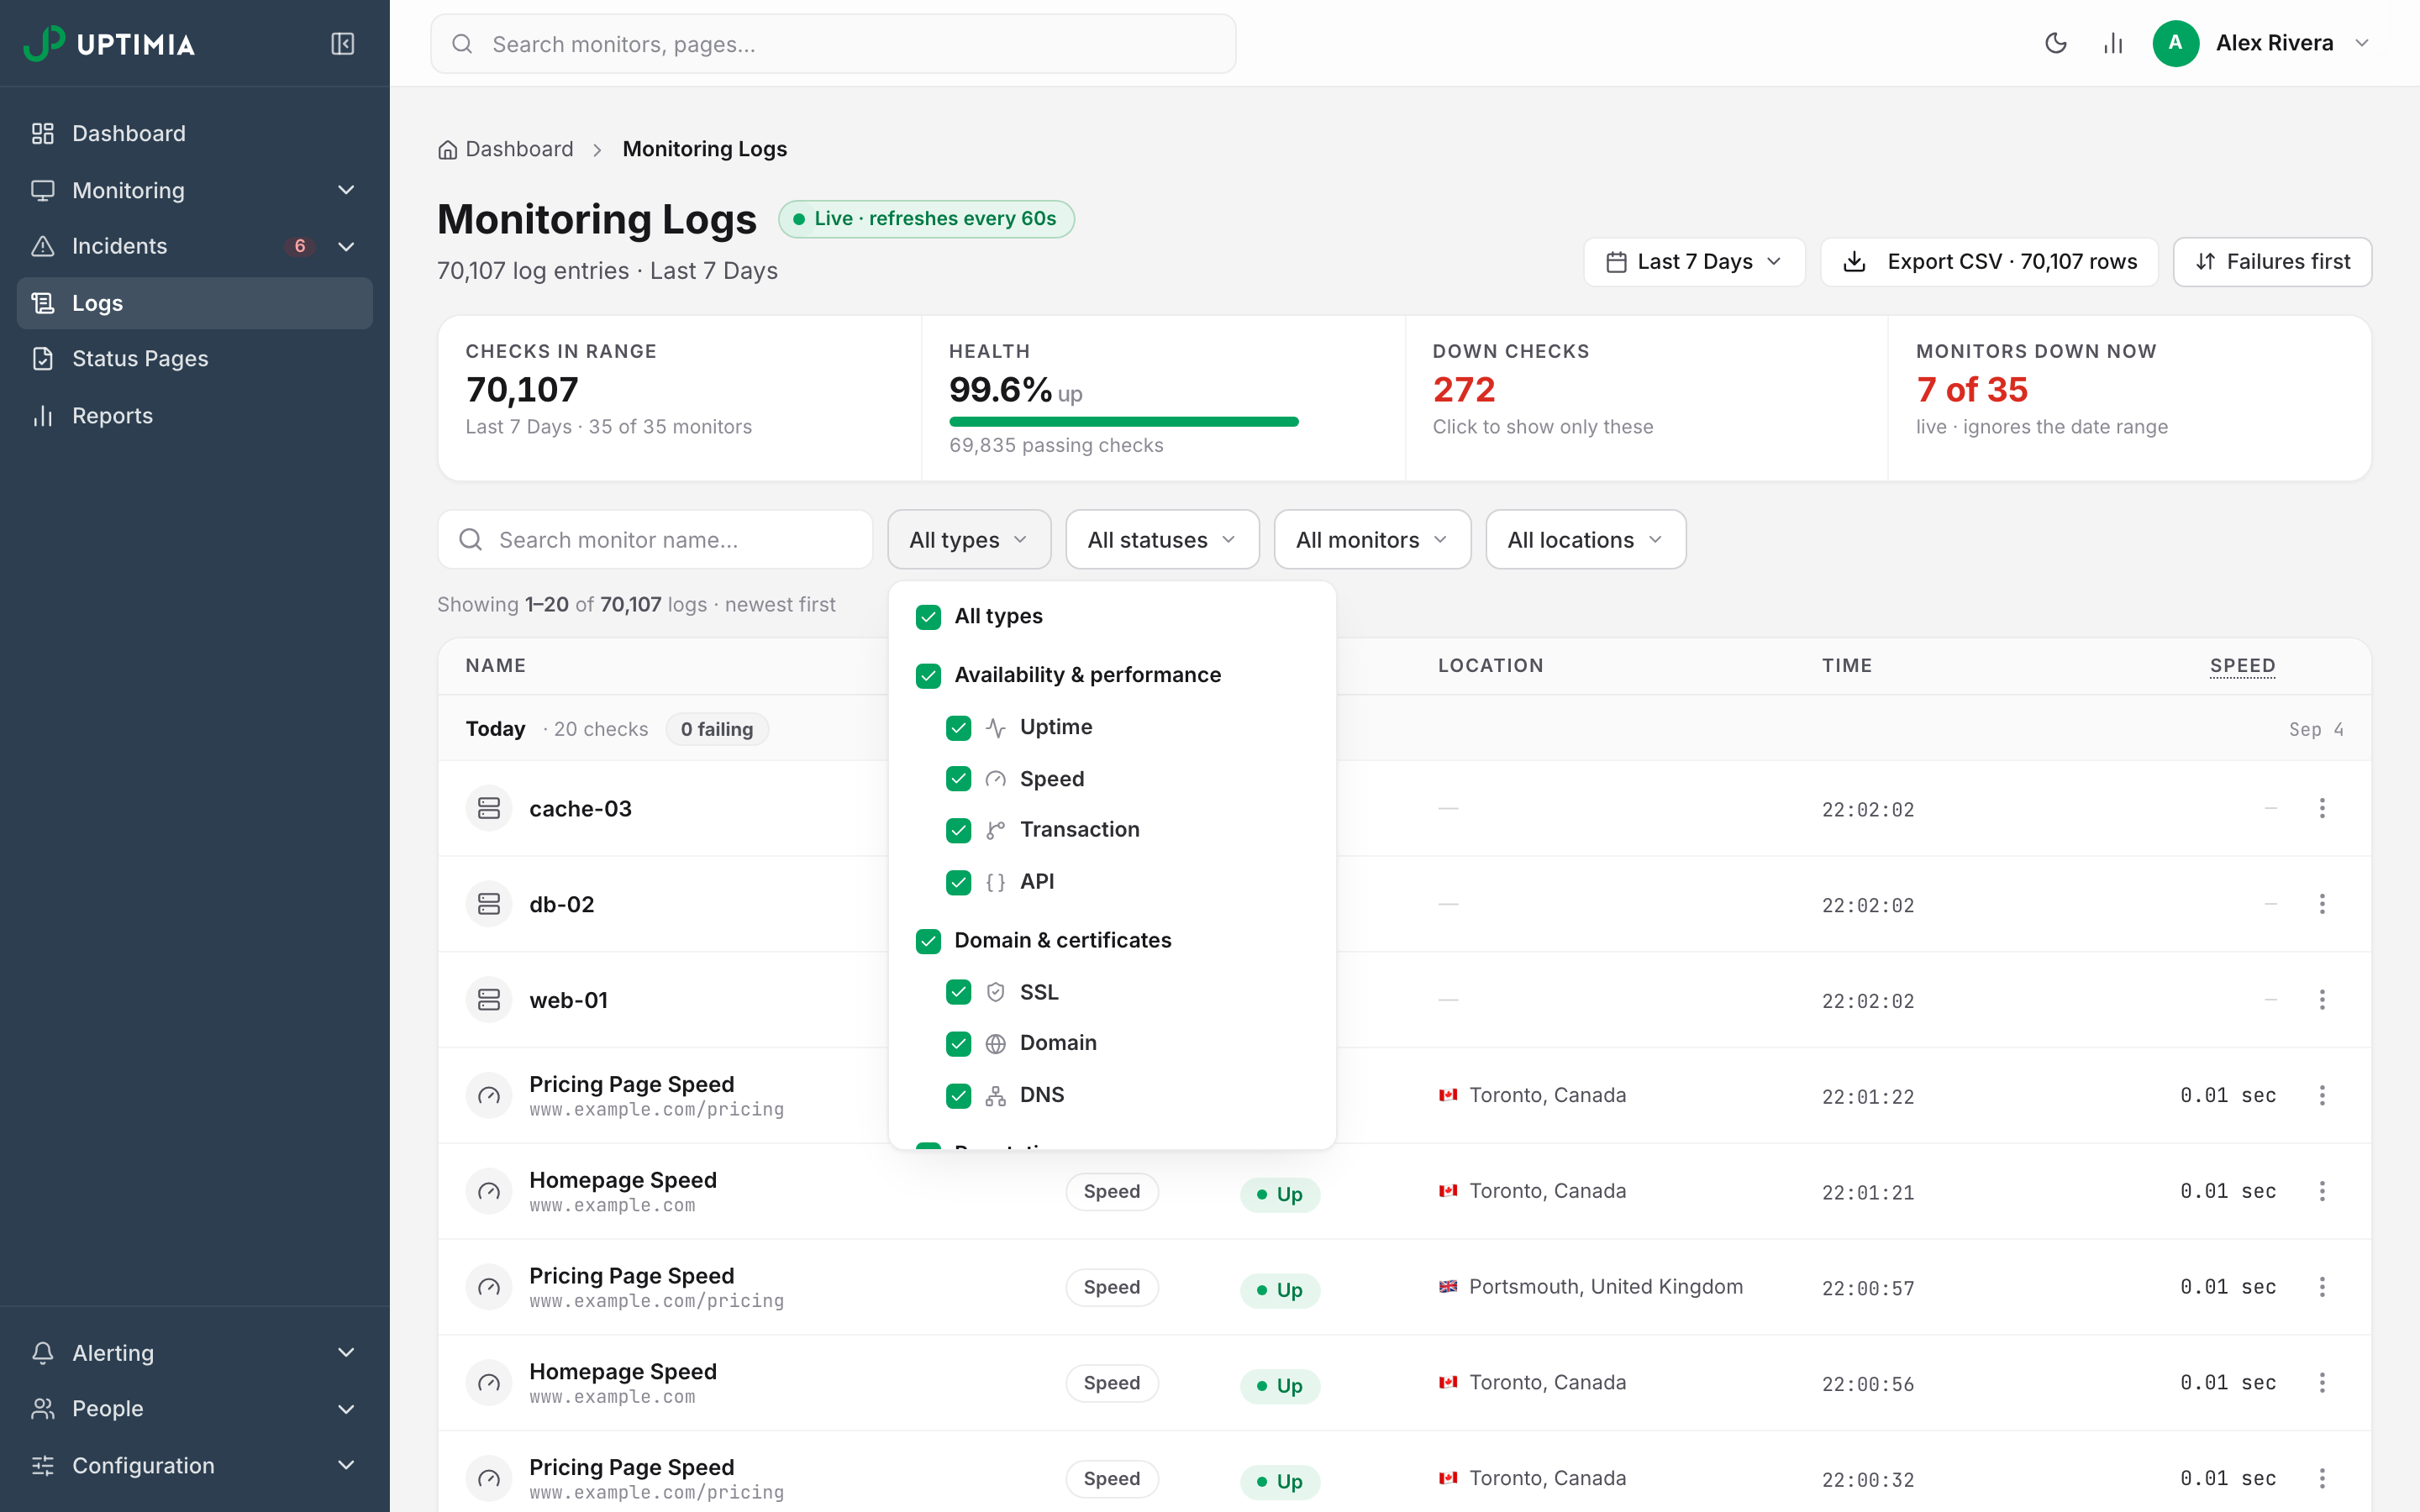Go to Dashboard in sidebar
The image size is (2420, 1512).
[x=195, y=133]
